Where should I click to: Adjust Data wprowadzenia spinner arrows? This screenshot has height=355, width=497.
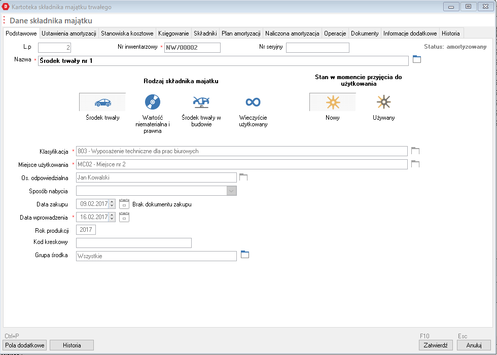tap(112, 217)
